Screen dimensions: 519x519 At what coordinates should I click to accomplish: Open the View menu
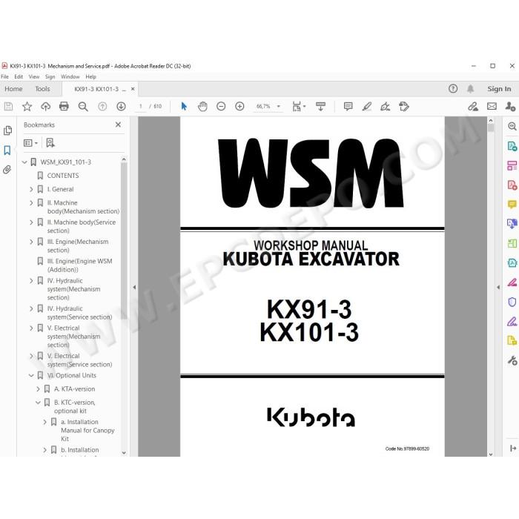(x=34, y=76)
